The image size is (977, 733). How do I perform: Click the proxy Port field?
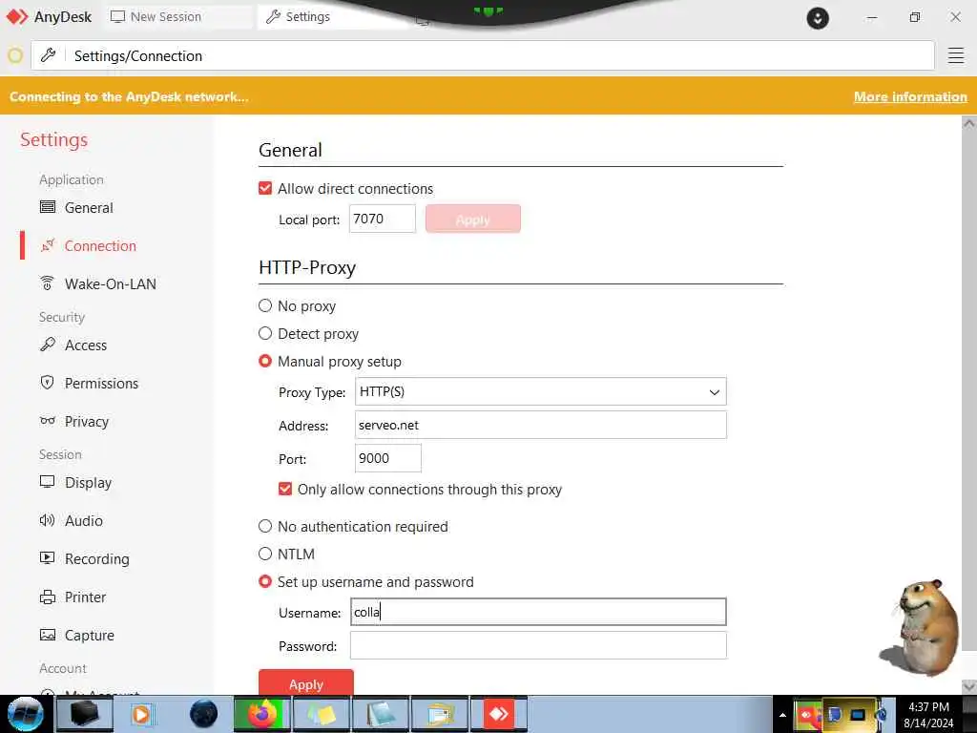[387, 458]
